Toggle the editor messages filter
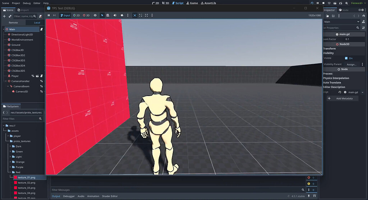Image resolution: width=368 pixels, height=200 pixels. tap(312, 190)
